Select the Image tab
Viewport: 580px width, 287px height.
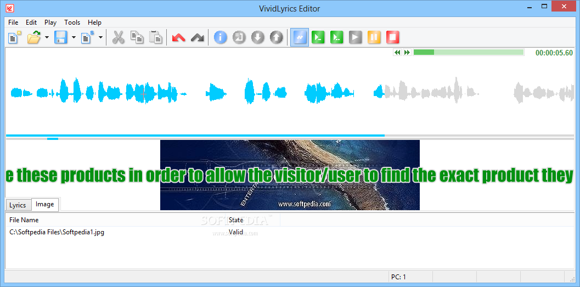click(45, 204)
